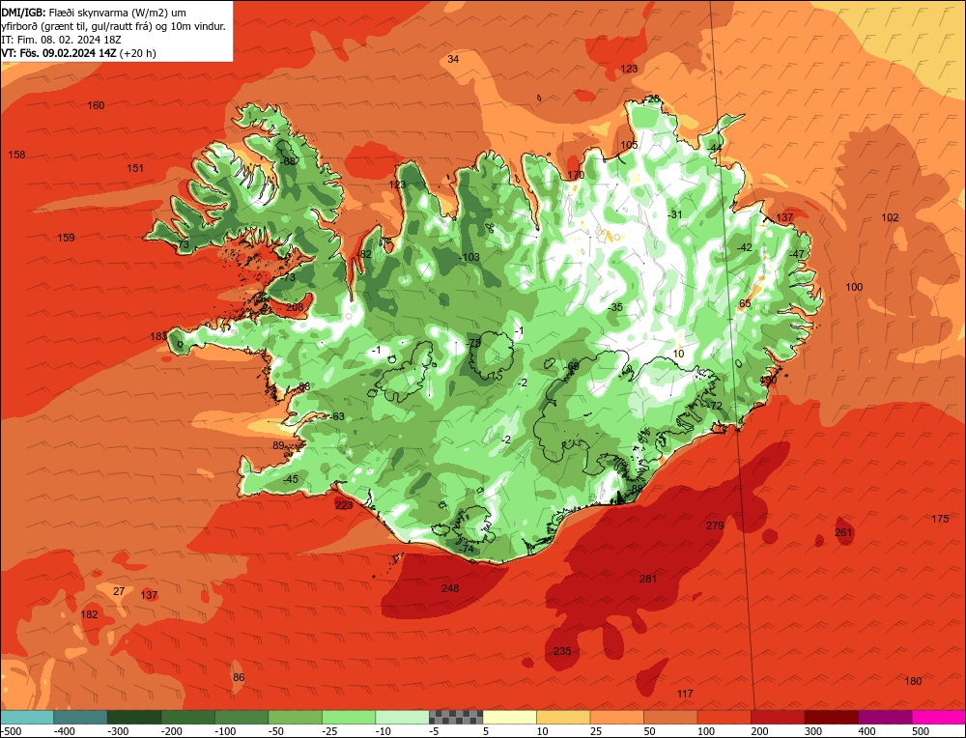Click the dark teal swatch between -400 and -300

tap(80, 717)
